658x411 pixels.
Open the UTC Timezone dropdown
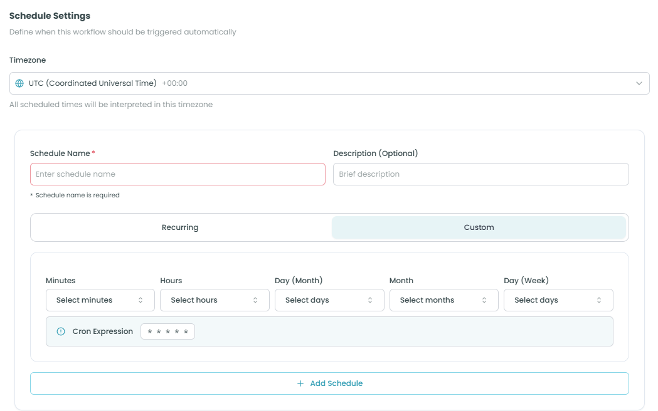click(x=329, y=83)
